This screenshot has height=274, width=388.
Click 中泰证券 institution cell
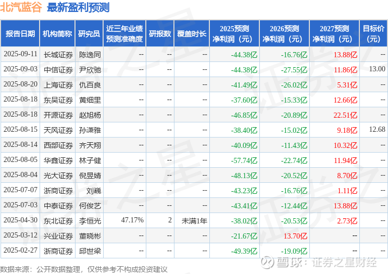(58, 206)
